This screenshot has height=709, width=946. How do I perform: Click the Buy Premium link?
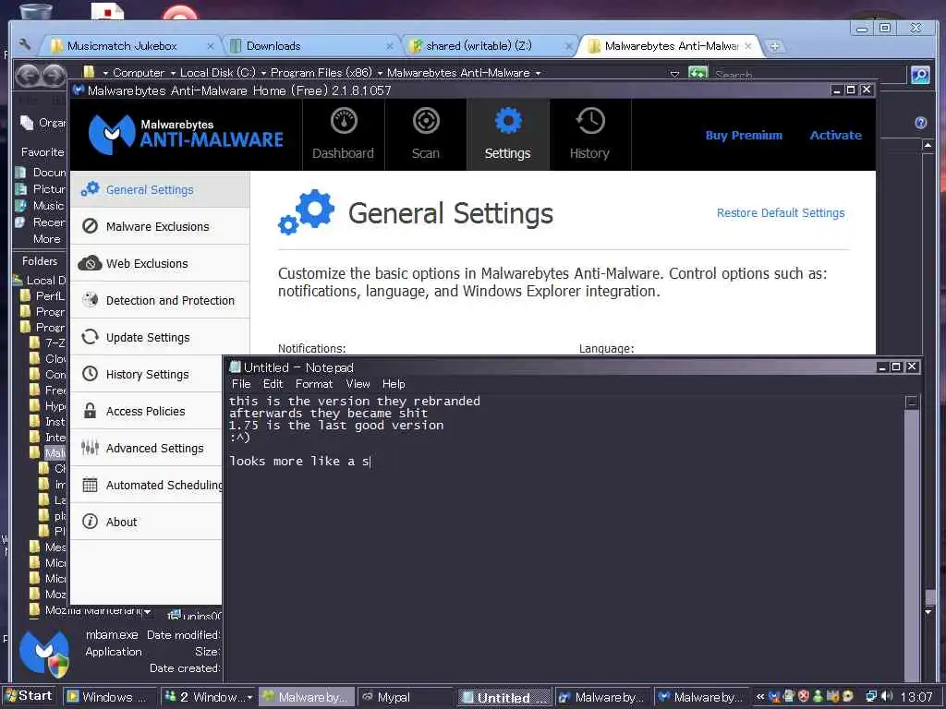pyautogui.click(x=744, y=136)
